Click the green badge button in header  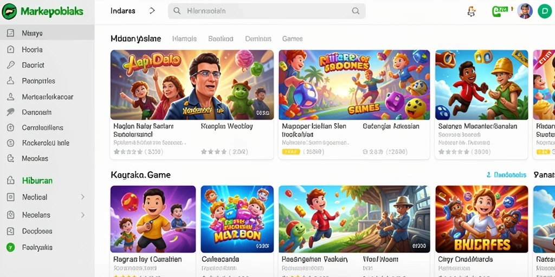pos(501,11)
